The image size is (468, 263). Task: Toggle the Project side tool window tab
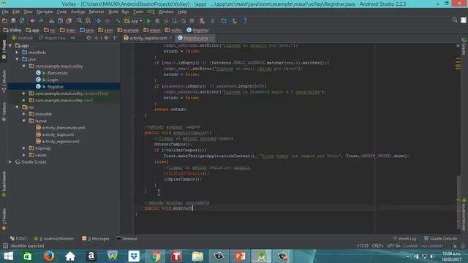pyautogui.click(x=4, y=50)
